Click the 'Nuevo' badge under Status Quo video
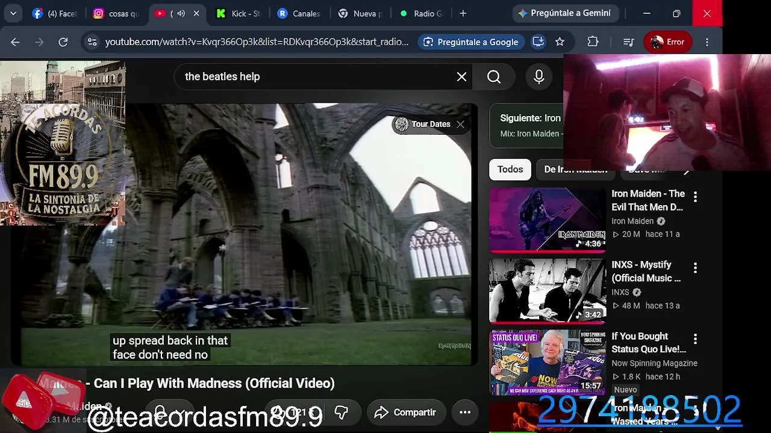The width and height of the screenshot is (771, 433). pyautogui.click(x=625, y=390)
